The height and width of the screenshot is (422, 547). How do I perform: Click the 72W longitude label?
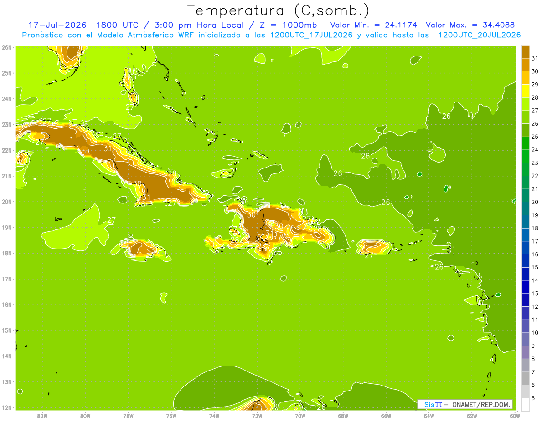[x=257, y=416]
